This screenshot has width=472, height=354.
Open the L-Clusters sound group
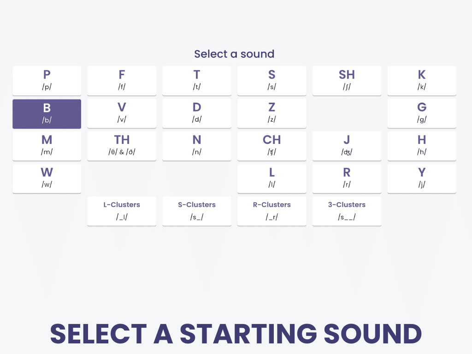coord(122,211)
